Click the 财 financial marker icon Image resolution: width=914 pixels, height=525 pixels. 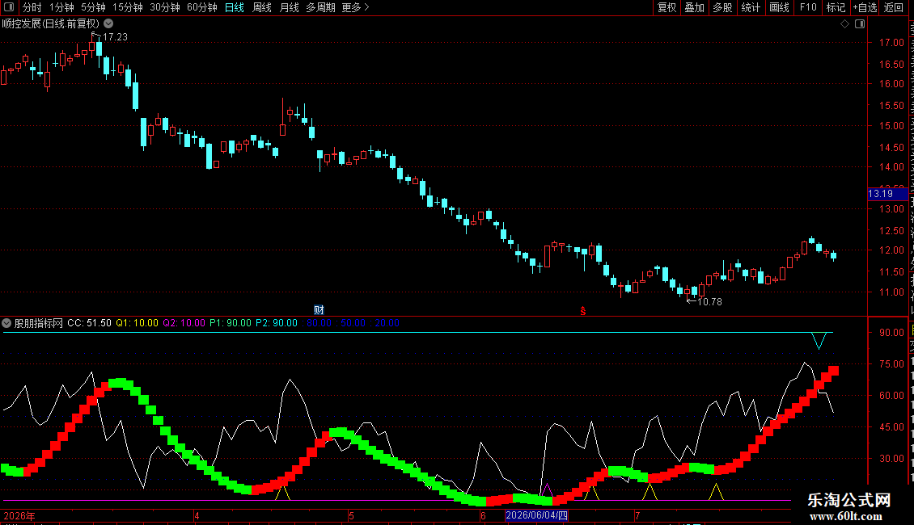tap(319, 309)
